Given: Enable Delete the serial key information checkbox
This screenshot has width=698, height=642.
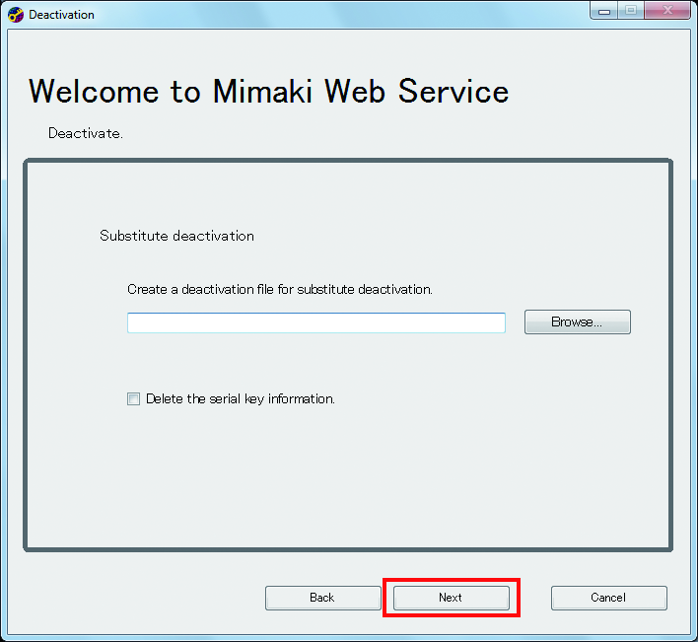Looking at the screenshot, I should [x=133, y=399].
